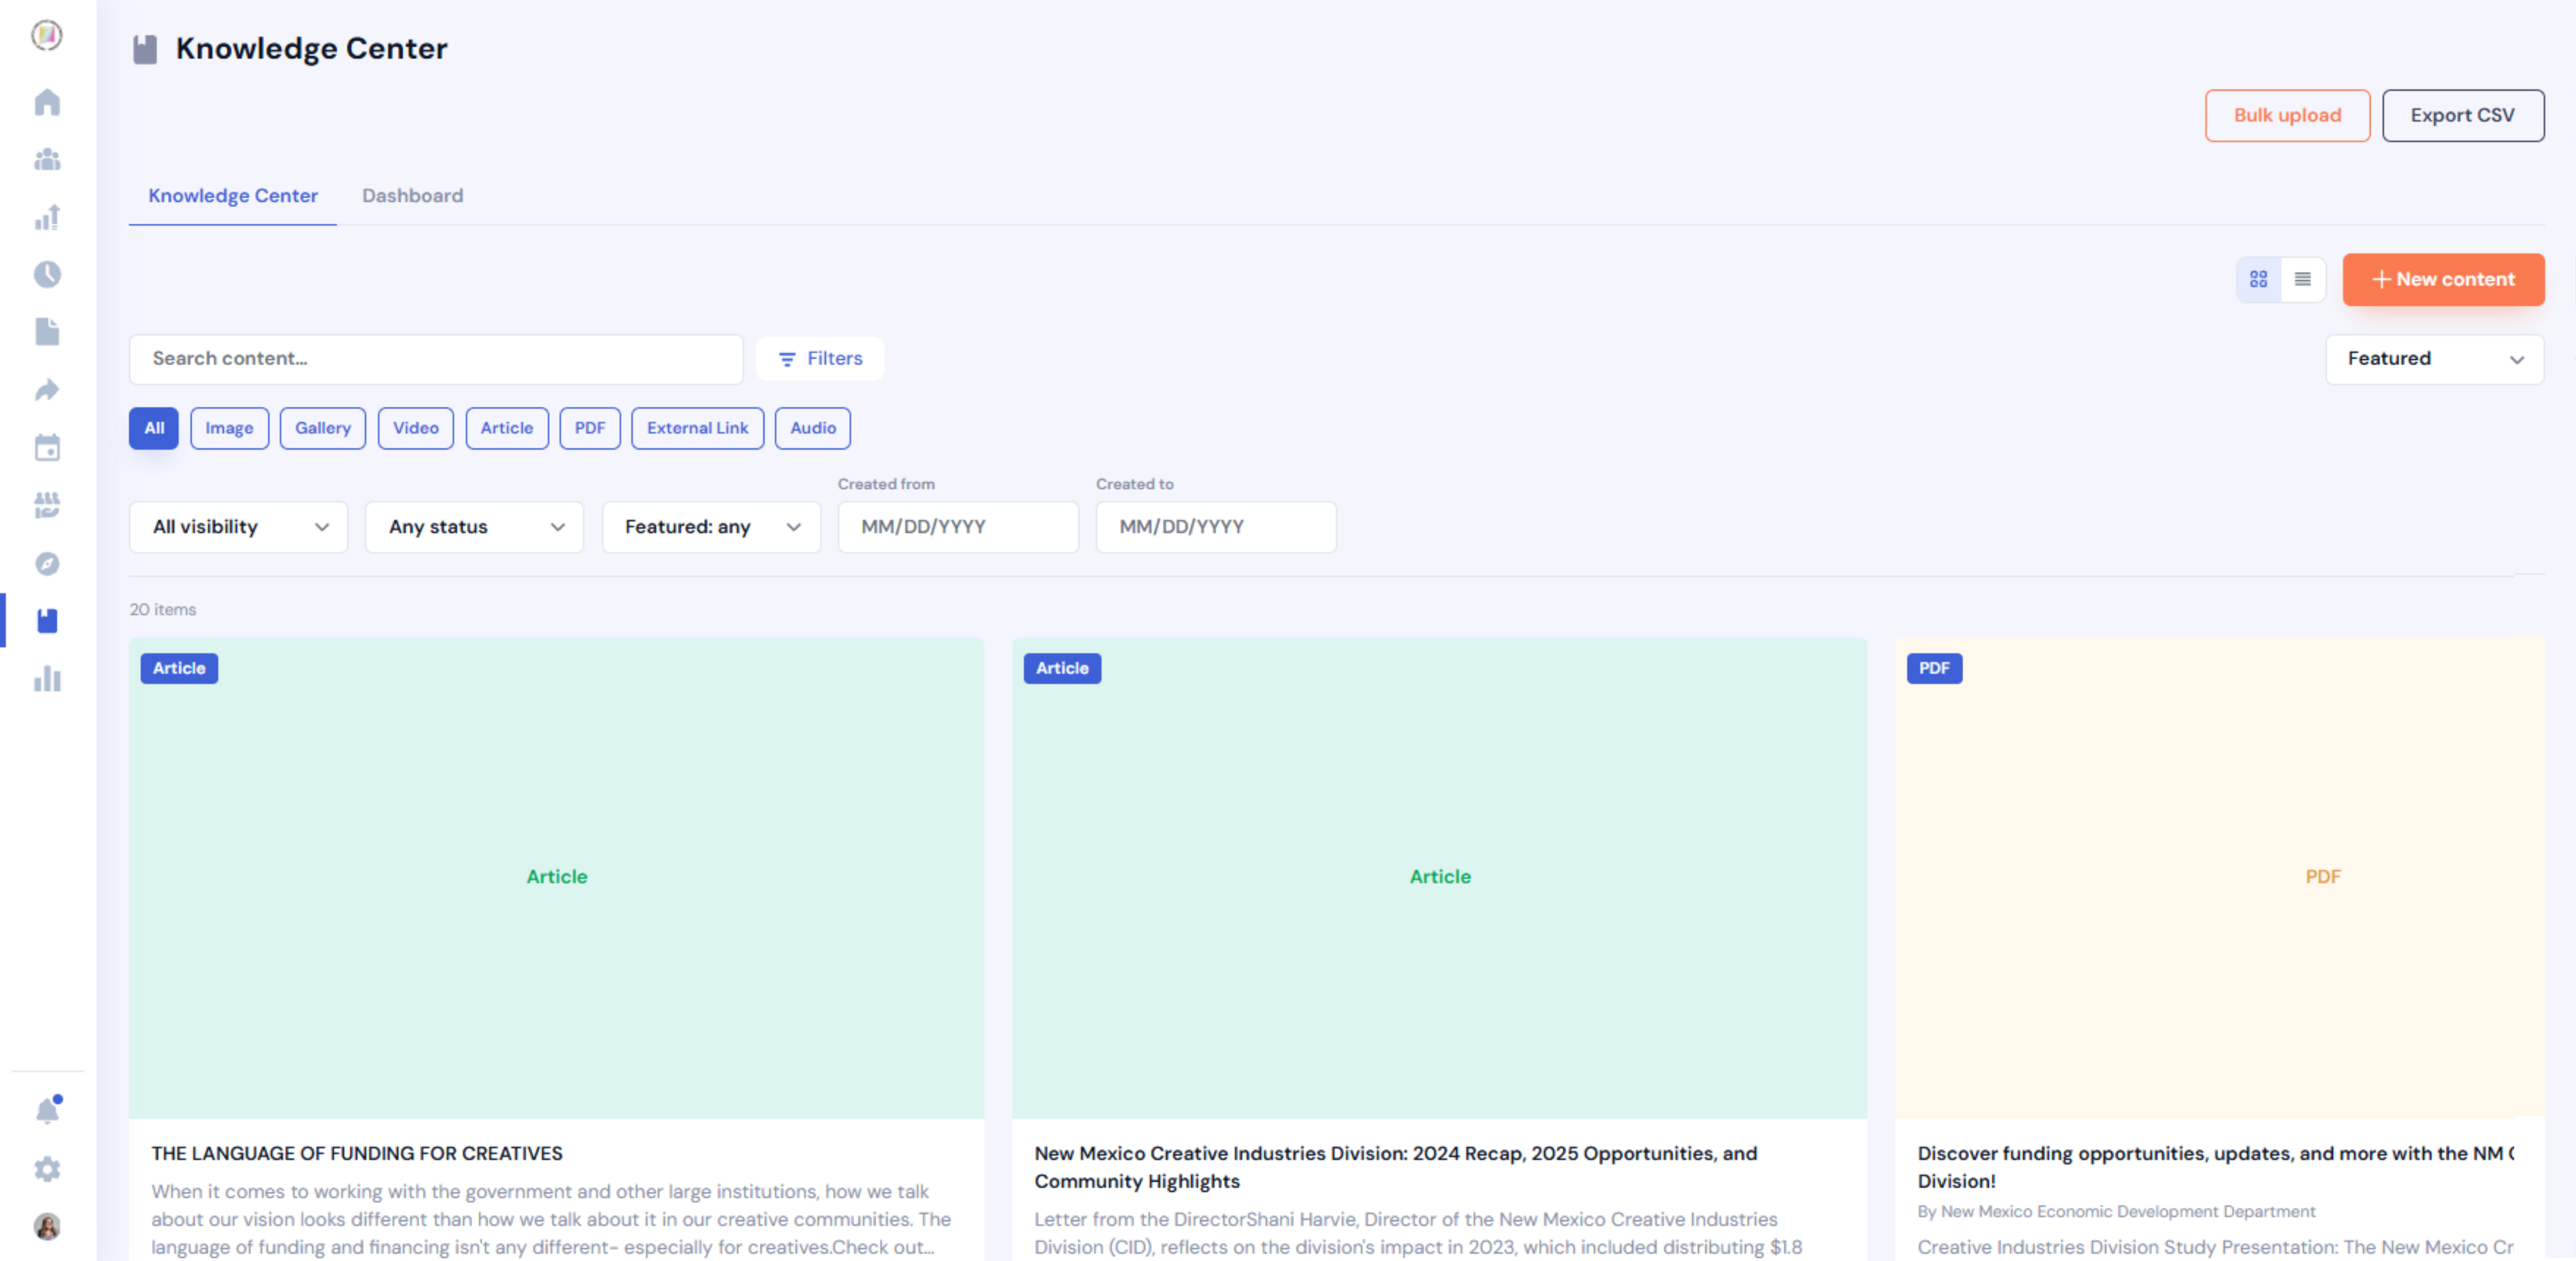Screen dimensions: 2576x1261
Task: Click the Created from date field
Action: point(958,527)
